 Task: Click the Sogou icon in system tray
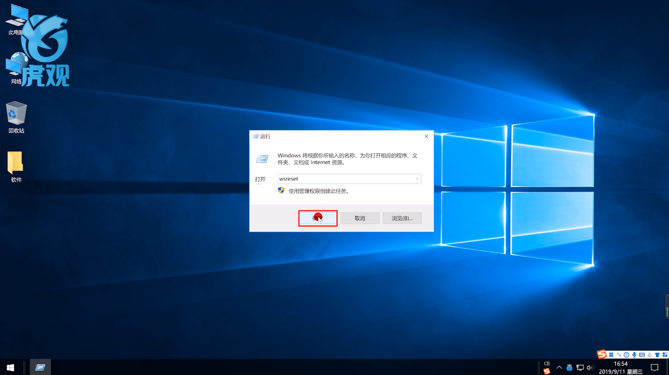[x=547, y=371]
